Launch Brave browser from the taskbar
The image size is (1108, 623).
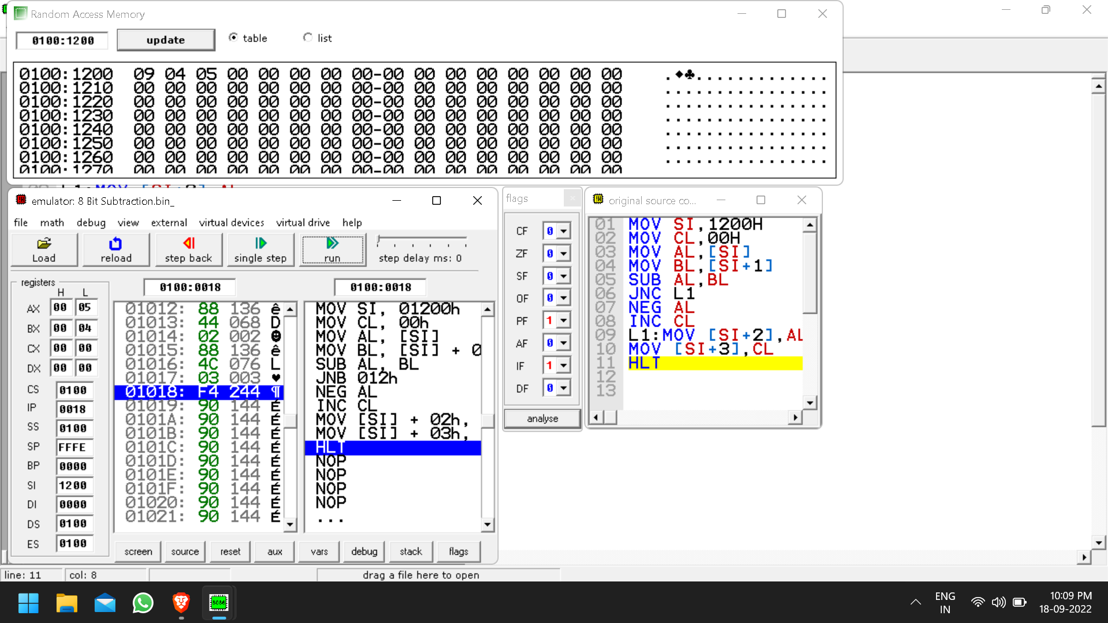pyautogui.click(x=180, y=603)
